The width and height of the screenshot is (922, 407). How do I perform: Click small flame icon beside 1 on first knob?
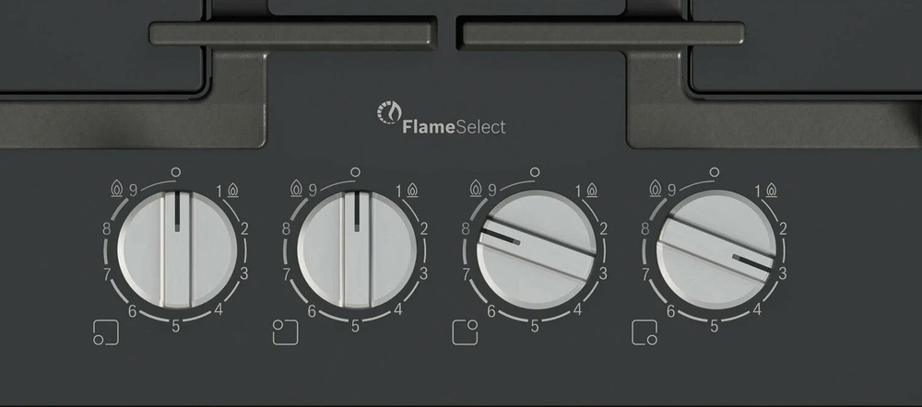point(233,191)
